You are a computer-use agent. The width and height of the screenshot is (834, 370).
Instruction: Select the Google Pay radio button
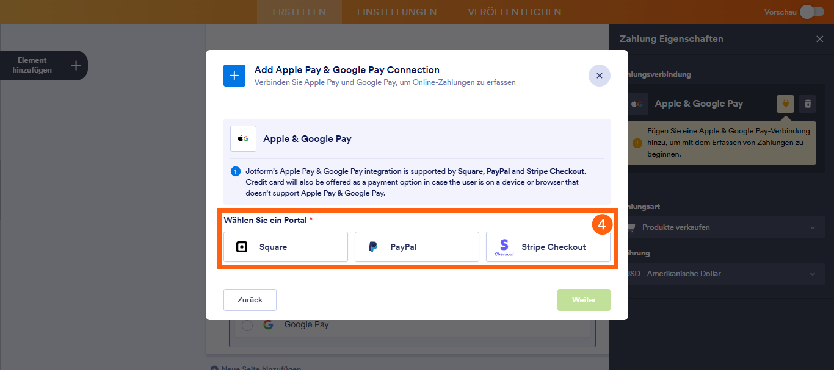[247, 326]
